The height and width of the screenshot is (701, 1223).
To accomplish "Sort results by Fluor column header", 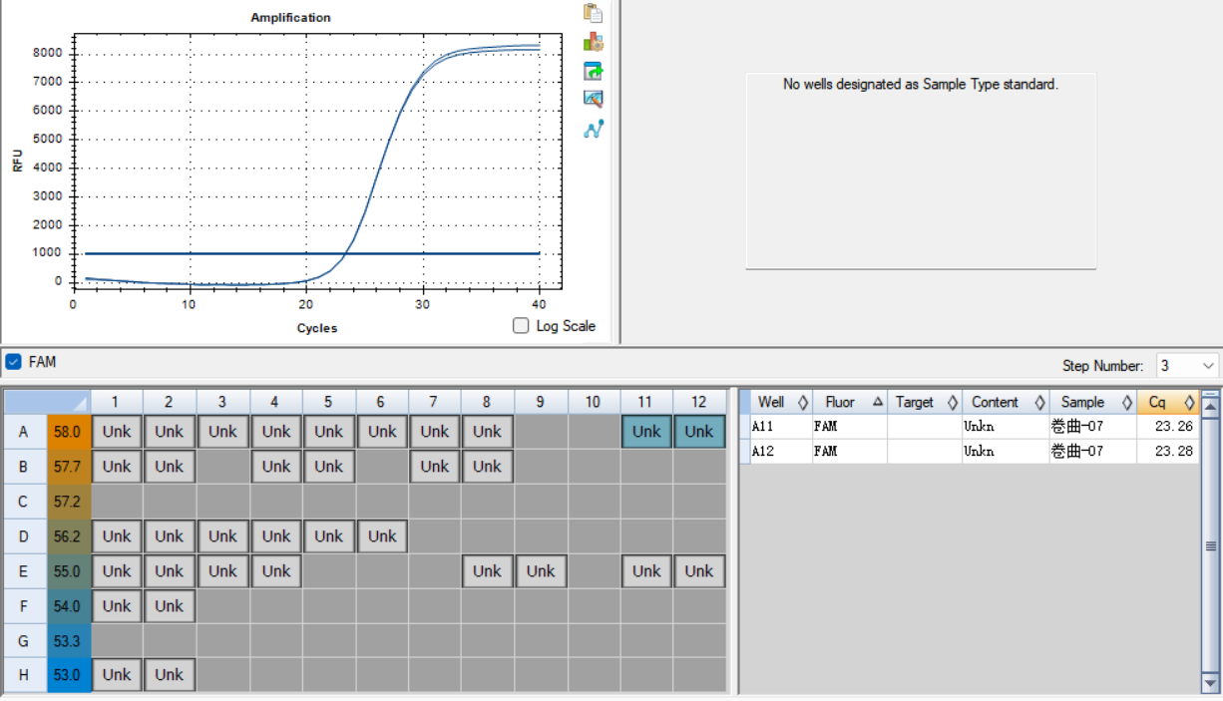I will tap(850, 402).
